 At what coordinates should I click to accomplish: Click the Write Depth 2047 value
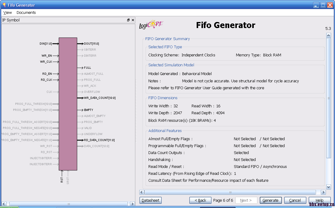tap(178, 113)
